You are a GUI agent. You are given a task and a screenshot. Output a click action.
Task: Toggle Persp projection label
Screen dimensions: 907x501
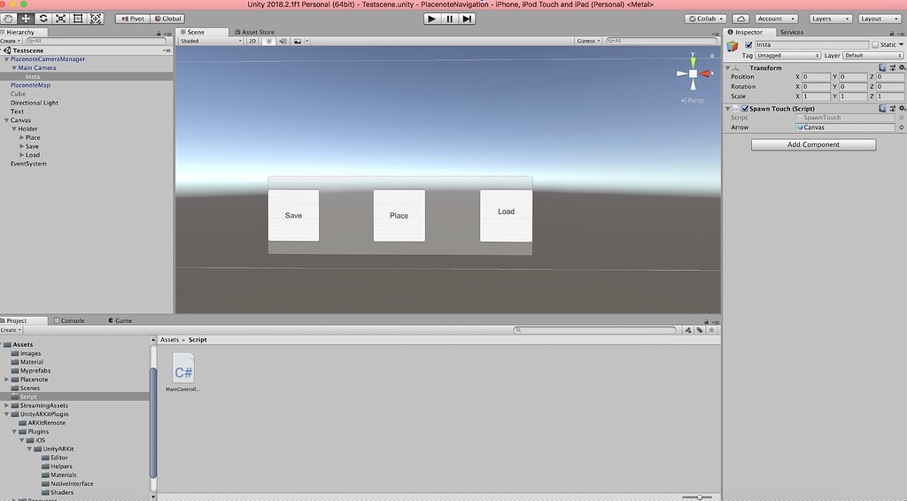(x=693, y=101)
